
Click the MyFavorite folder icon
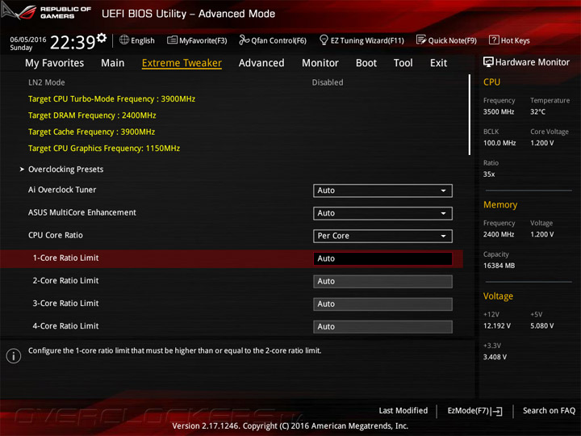(x=172, y=40)
